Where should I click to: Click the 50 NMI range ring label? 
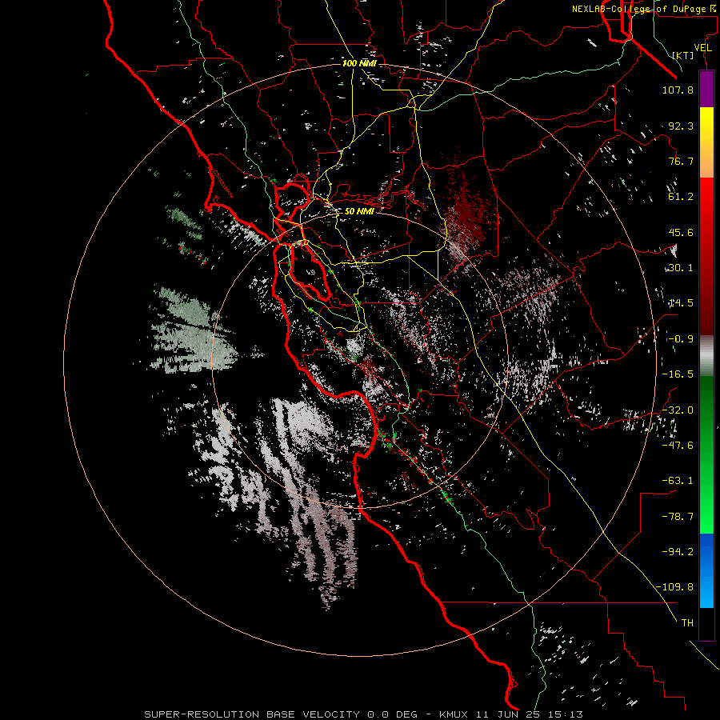tap(359, 211)
